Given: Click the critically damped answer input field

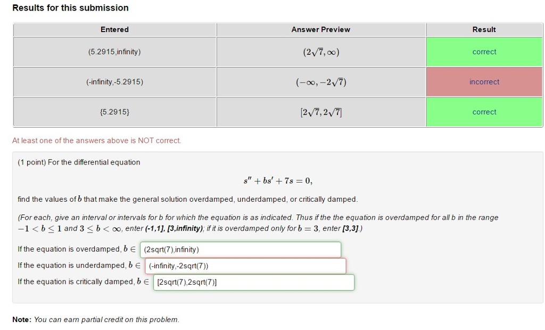Looking at the screenshot, I should coord(253,282).
